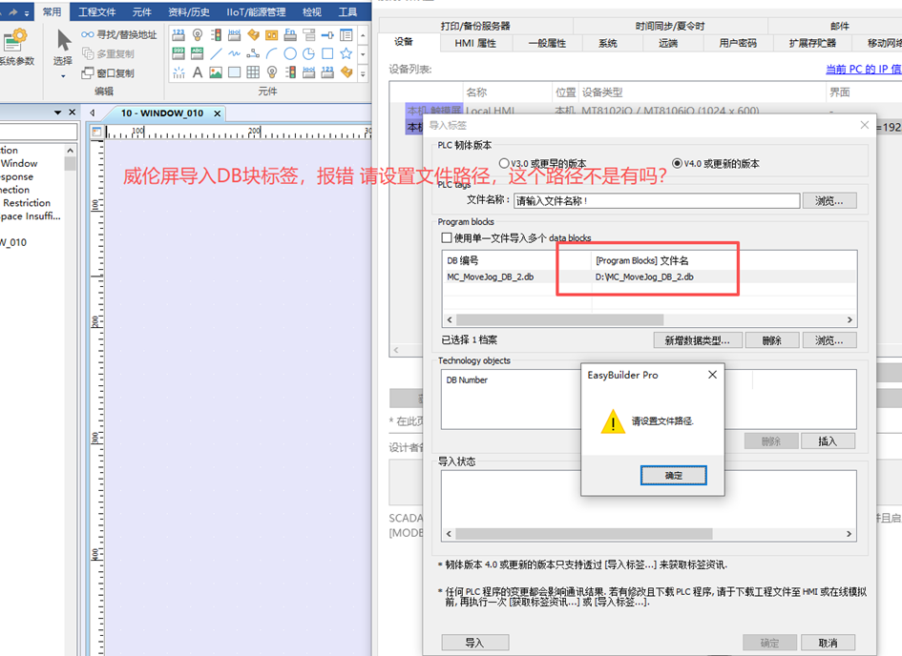Screen dimensions: 902x656
Task: Insert a Picture object from the gallery
Action: [x=217, y=72]
